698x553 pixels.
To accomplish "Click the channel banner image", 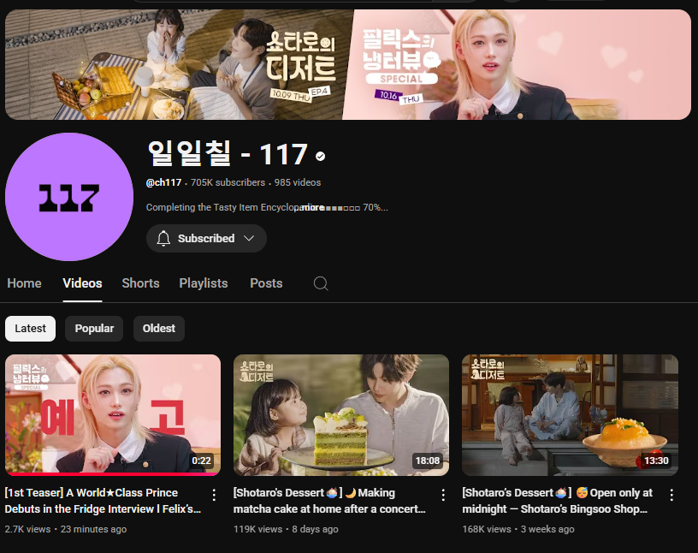I will 347,64.
